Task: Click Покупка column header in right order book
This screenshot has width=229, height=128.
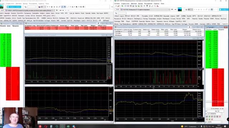Action: (209, 30)
